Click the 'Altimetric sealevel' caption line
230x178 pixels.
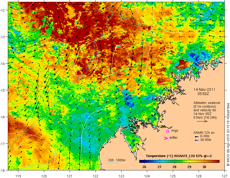[207, 103]
